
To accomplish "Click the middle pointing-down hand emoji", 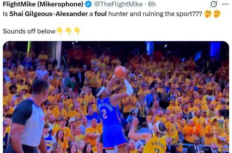I will [x=69, y=31].
